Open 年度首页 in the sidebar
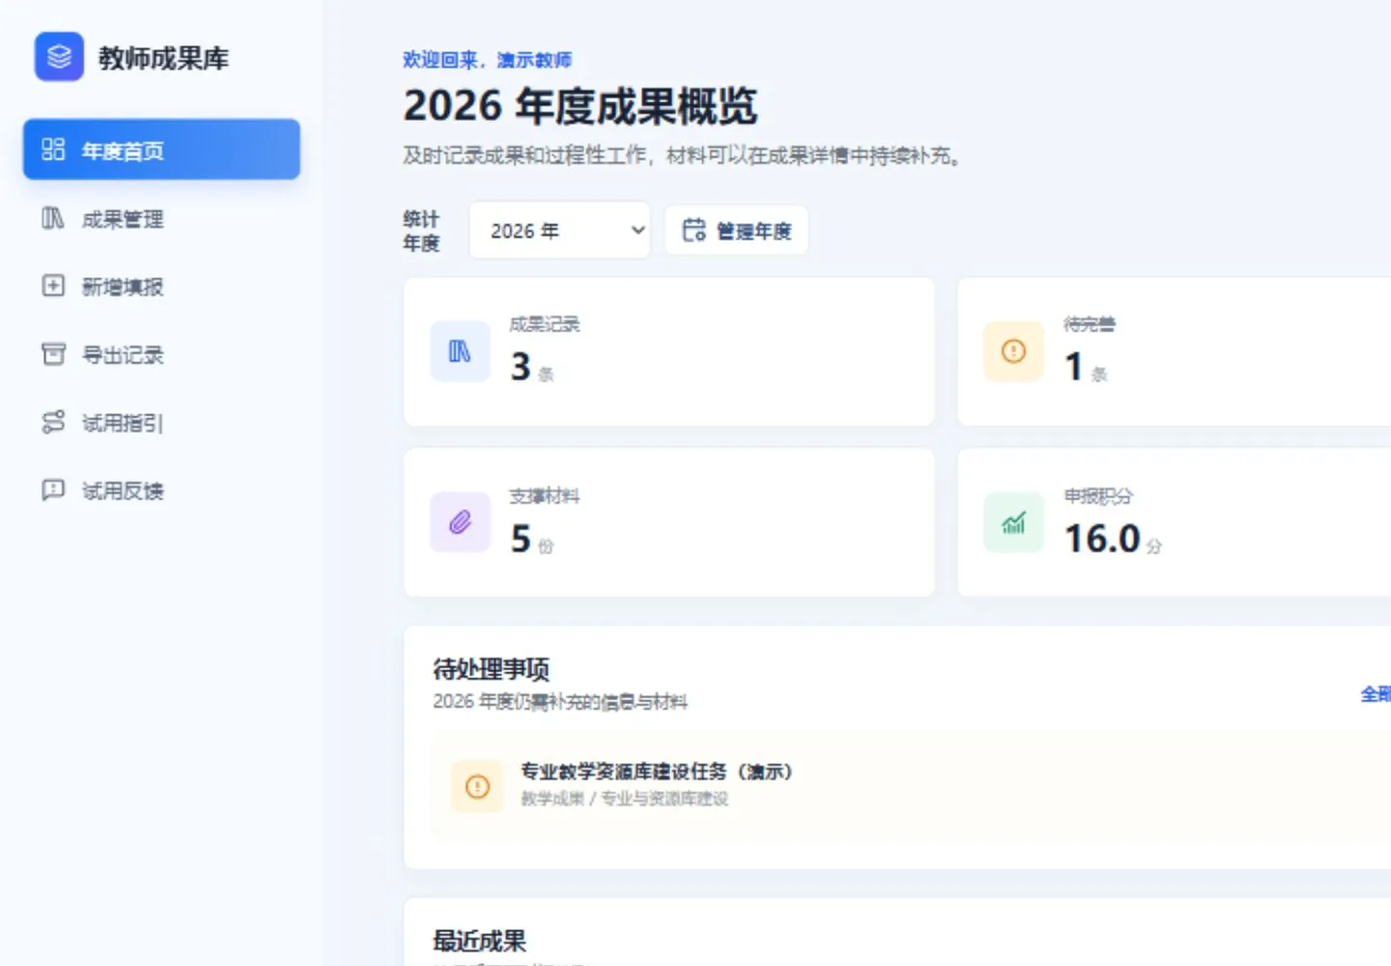1391x966 pixels. click(161, 150)
